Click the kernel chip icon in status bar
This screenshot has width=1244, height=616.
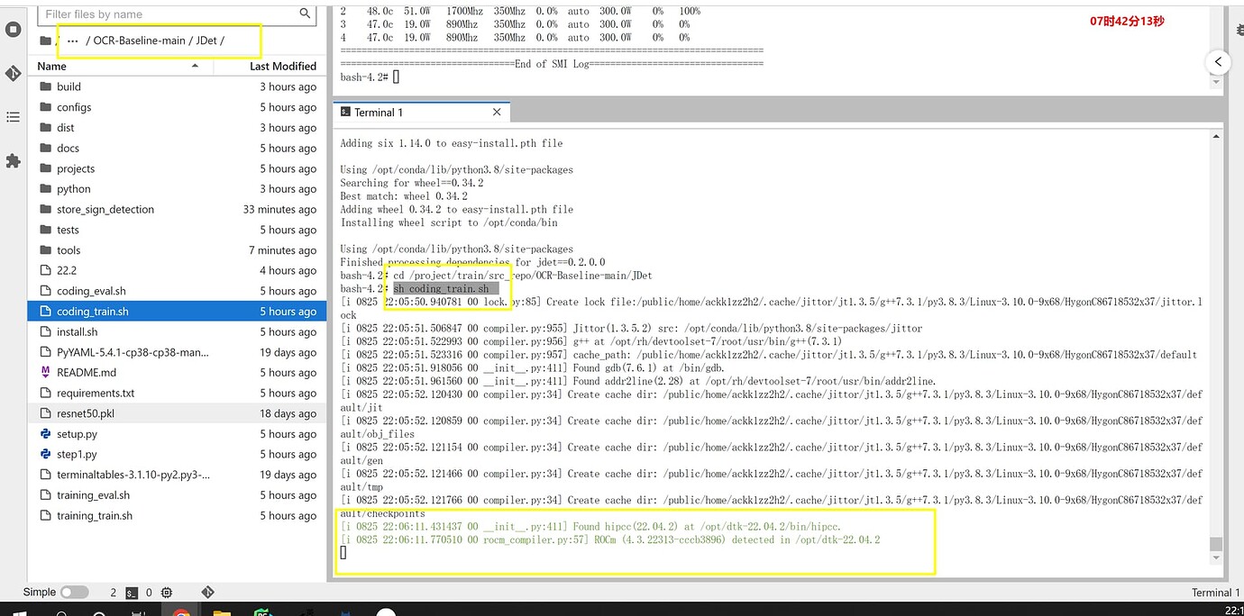click(167, 593)
